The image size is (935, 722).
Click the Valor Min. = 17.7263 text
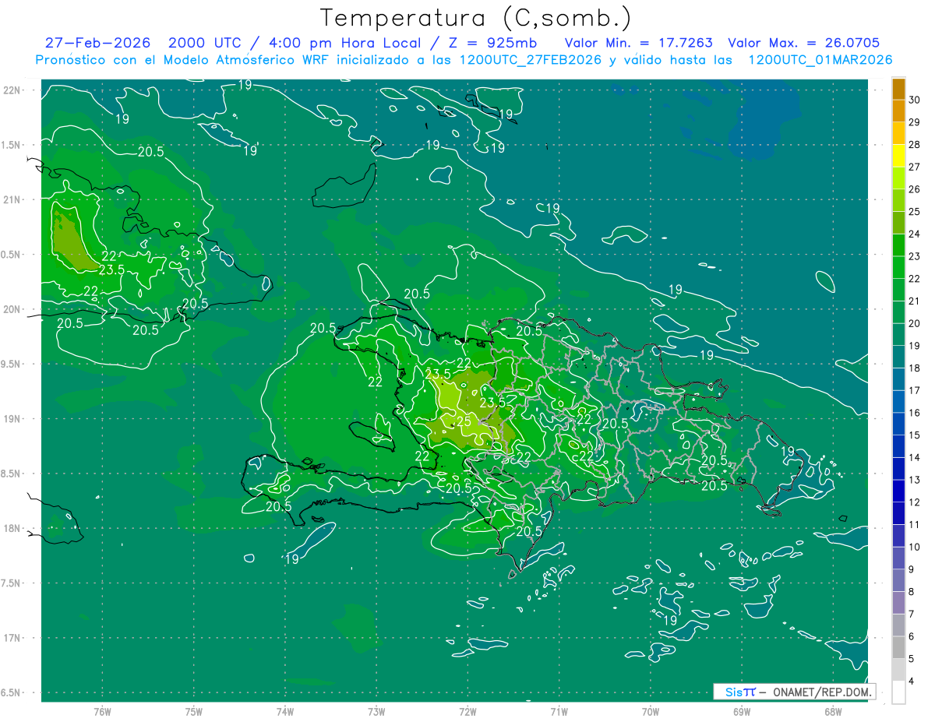click(x=638, y=43)
